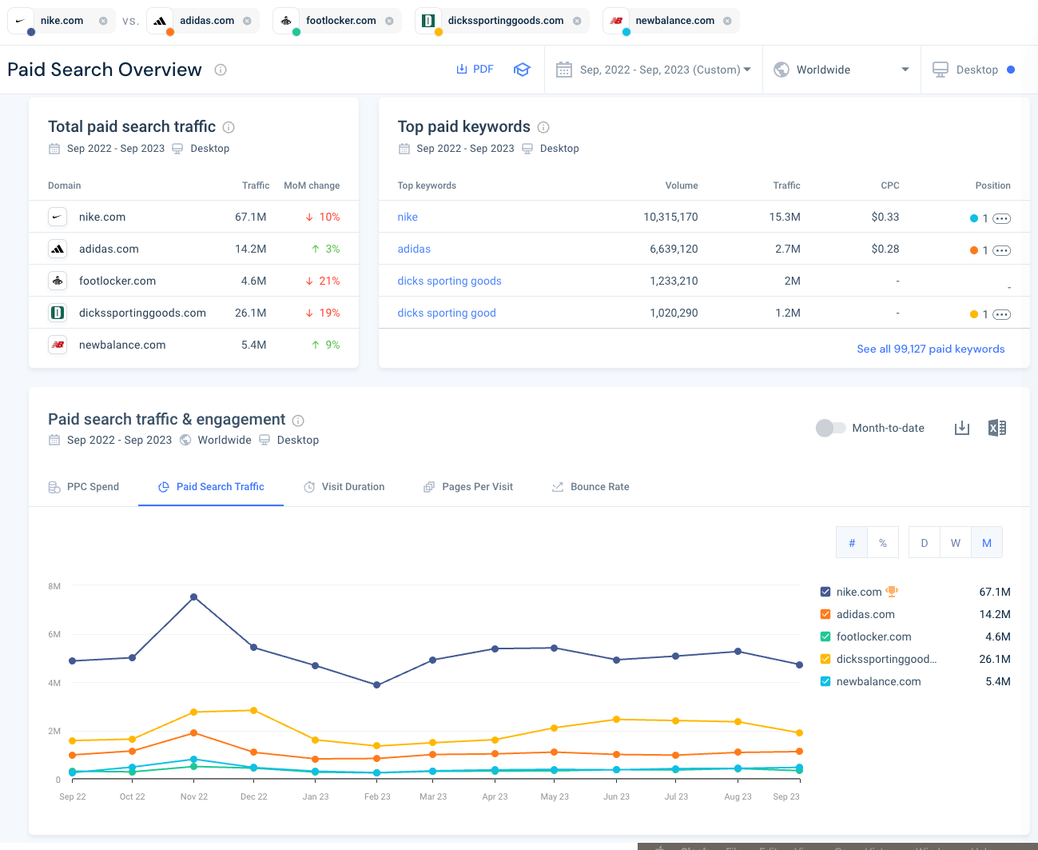1038x850 pixels.
Task: Click the globe icon beside Worldwide
Action: (x=781, y=70)
